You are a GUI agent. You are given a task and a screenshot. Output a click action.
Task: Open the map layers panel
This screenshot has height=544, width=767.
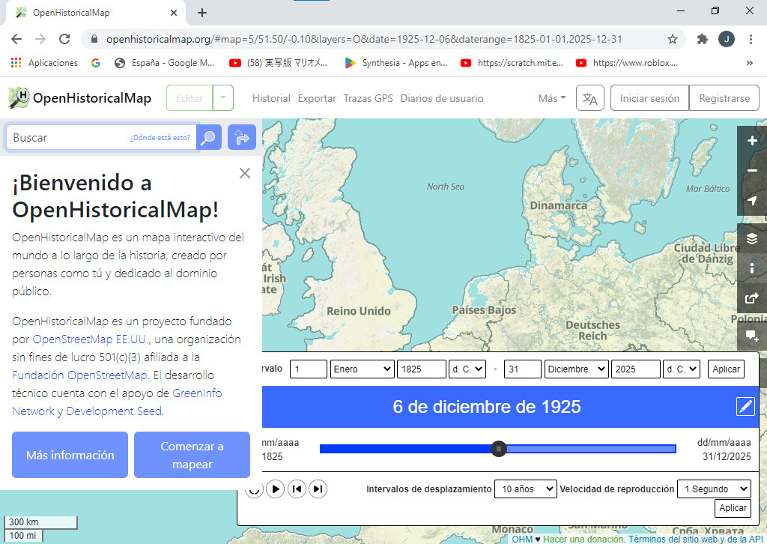[x=752, y=239]
